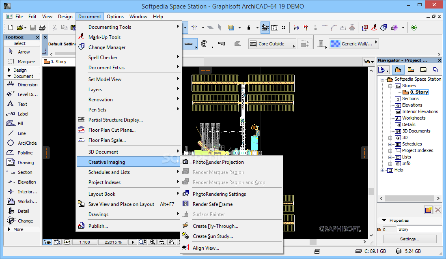Viewport: 446px width, 259px height.
Task: Click the zoom out magnifier icon
Action: [x=162, y=242]
